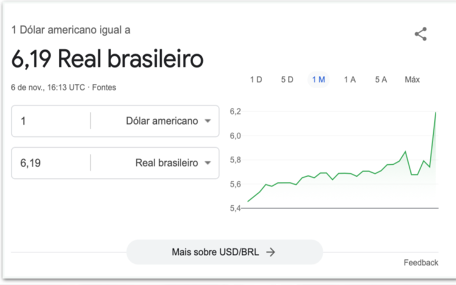Select the 5 D chart period

287,80
